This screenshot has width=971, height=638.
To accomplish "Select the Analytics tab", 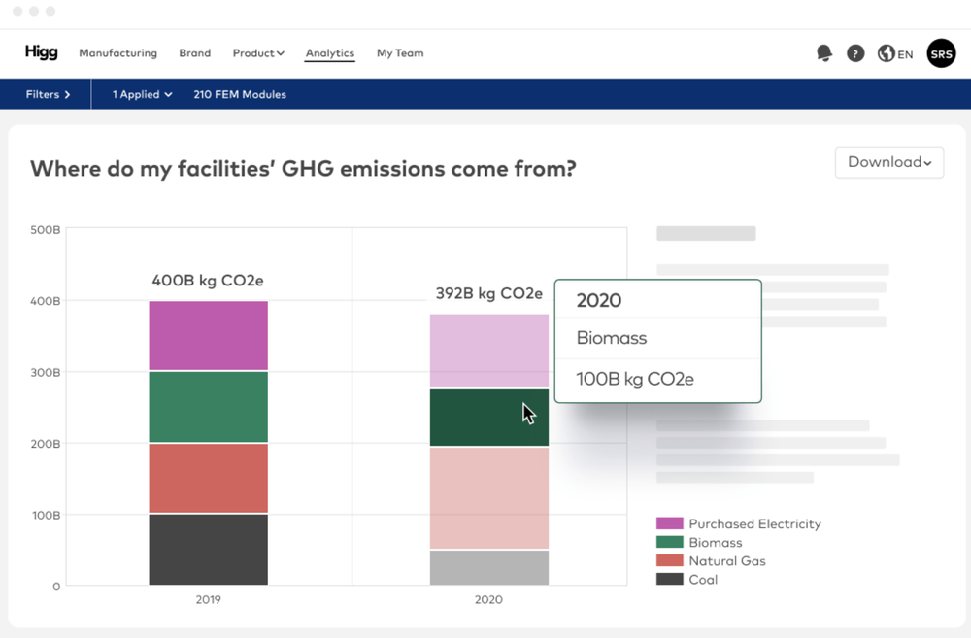I will click(x=330, y=53).
